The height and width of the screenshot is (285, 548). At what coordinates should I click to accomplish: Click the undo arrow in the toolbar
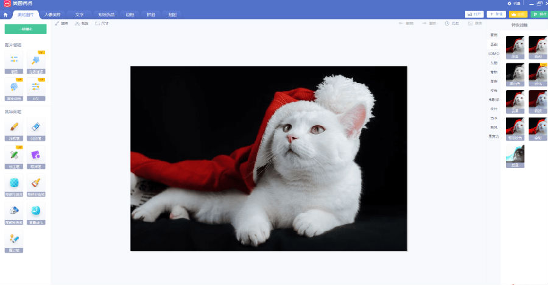click(406, 23)
